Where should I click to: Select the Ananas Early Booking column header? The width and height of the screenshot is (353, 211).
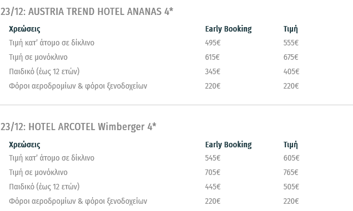pyautogui.click(x=228, y=29)
